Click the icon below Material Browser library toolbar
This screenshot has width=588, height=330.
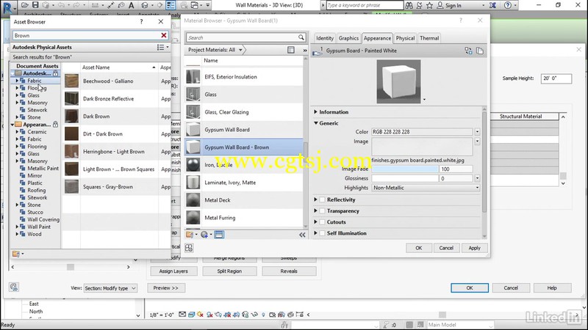pos(189,248)
